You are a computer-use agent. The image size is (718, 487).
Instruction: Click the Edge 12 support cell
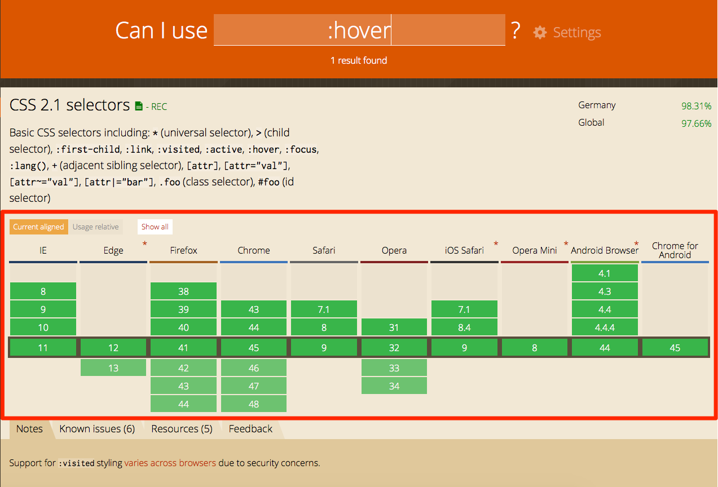pos(113,348)
